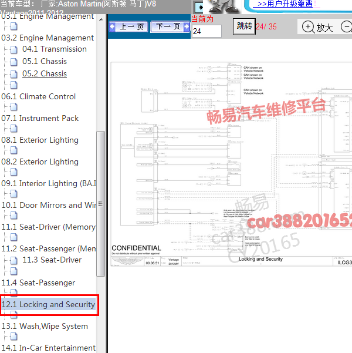The height and width of the screenshot is (353, 352).
Task: Click page icon left of 05.1 Chassis
Action: coord(14,62)
